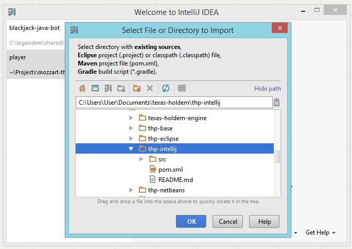Image resolution: width=352 pixels, height=249 pixels.
Task: Refresh the file tree
Action: (166, 88)
